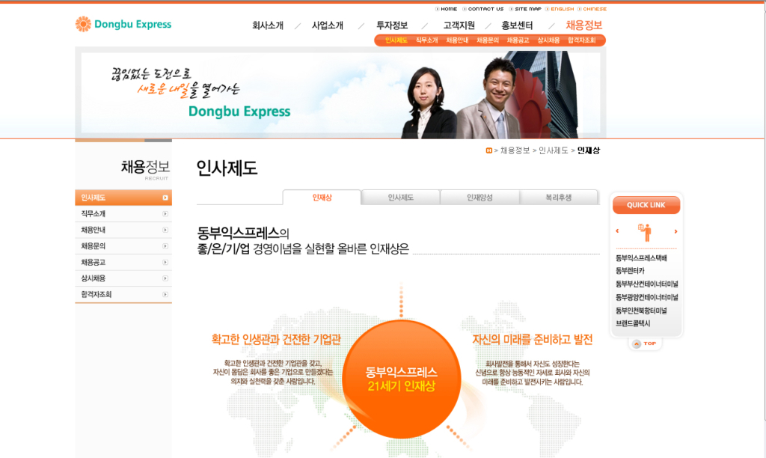This screenshot has width=766, height=458.
Task: Switch to the 인사제도 tab
Action: [401, 198]
